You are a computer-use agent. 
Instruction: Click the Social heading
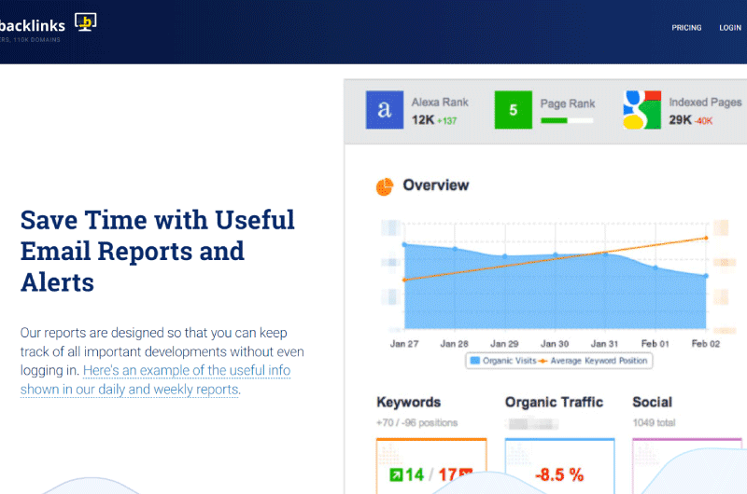coord(652,403)
